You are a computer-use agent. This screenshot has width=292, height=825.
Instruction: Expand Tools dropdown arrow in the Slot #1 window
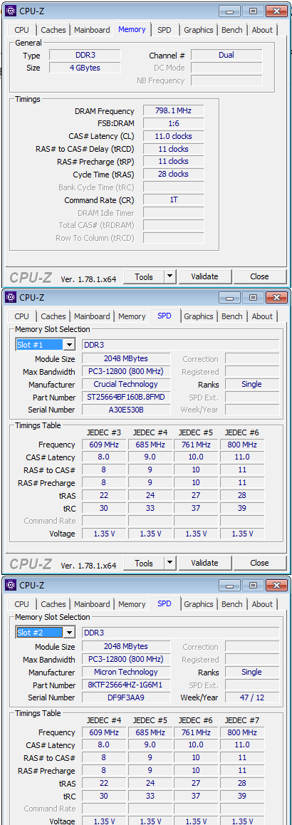(x=170, y=563)
